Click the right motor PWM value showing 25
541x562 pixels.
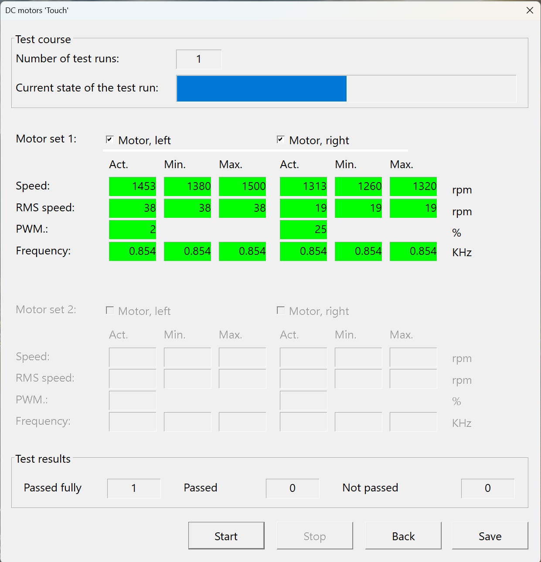pos(303,230)
